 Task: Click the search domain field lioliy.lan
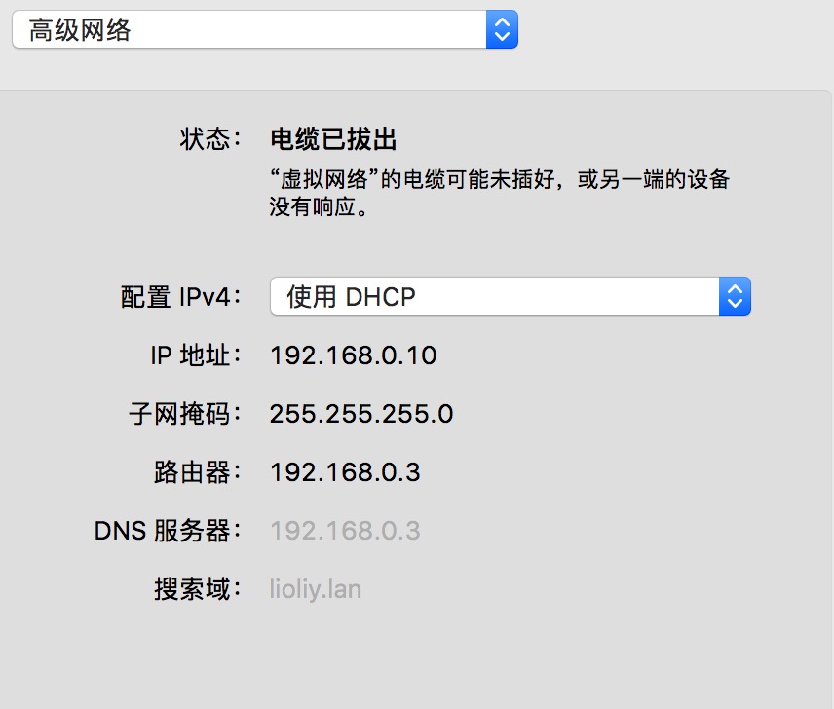point(315,589)
